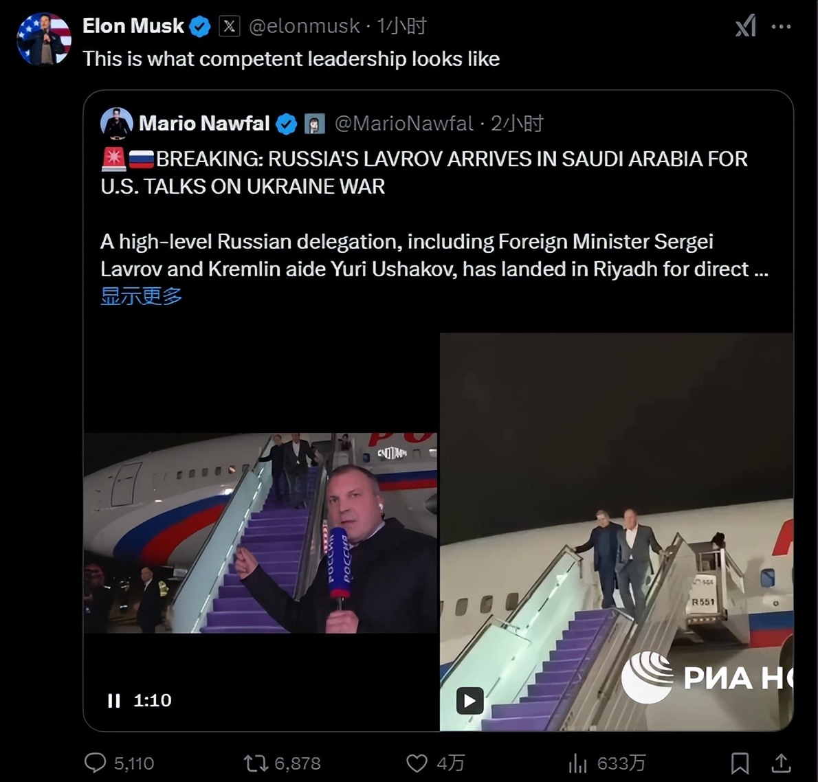Image resolution: width=818 pixels, height=782 pixels.
Task: Open Elon Musk's profile avatar
Action: (x=44, y=38)
